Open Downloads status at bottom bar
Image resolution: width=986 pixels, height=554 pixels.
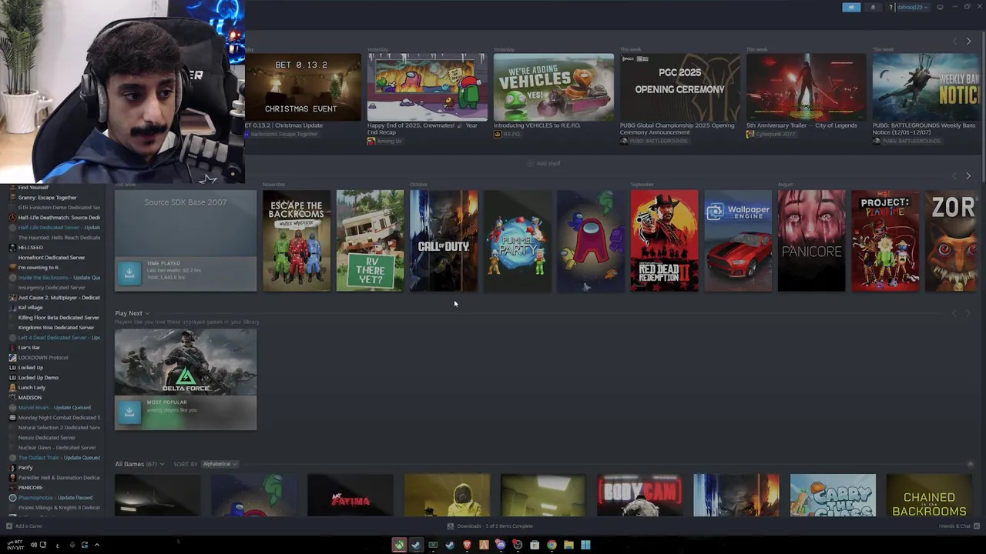(491, 526)
